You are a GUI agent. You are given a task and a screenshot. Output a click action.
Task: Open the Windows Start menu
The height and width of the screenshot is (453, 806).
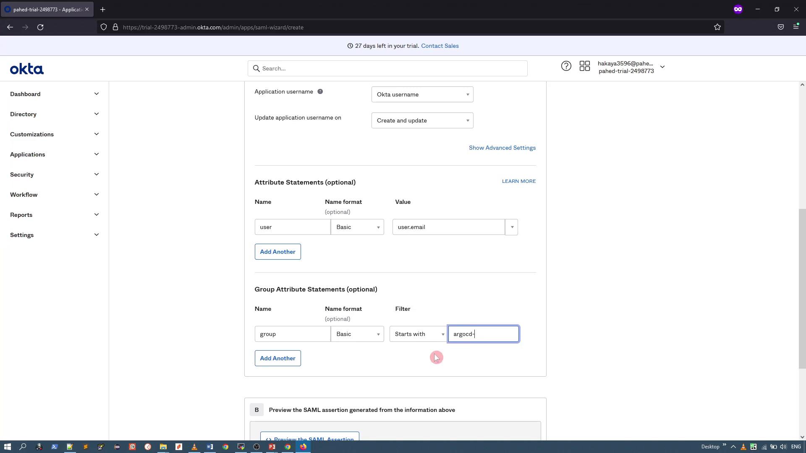(7, 447)
